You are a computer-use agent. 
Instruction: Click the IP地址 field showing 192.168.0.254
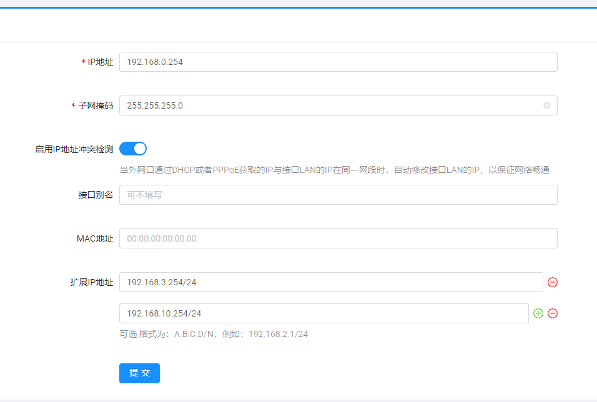click(337, 62)
